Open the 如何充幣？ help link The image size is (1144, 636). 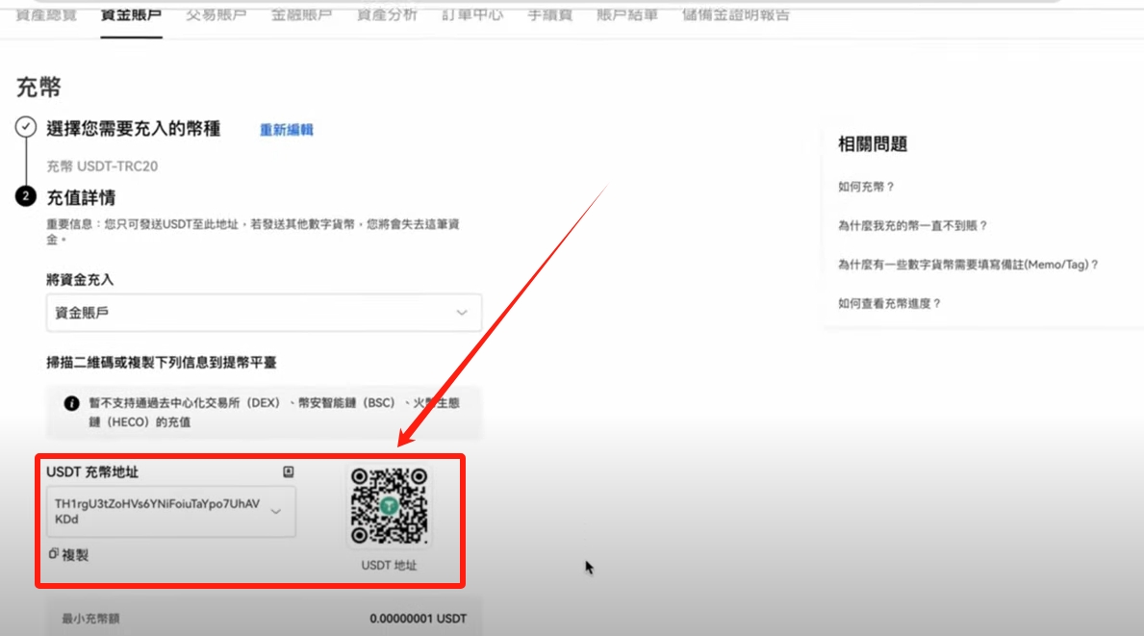tap(866, 187)
